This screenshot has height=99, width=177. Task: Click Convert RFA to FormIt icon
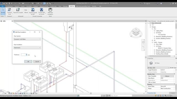click(x=41, y=10)
